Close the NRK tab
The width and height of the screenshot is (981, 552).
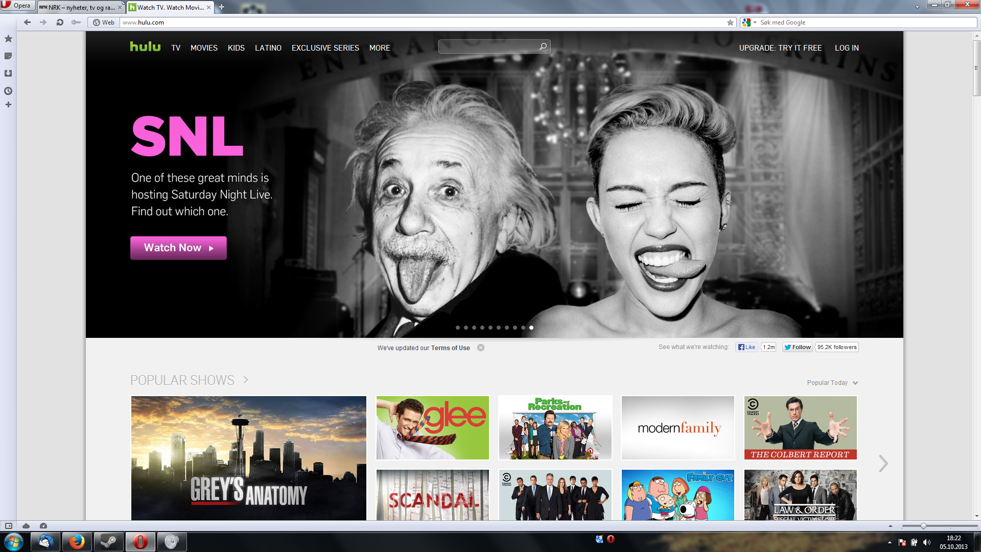click(x=120, y=7)
